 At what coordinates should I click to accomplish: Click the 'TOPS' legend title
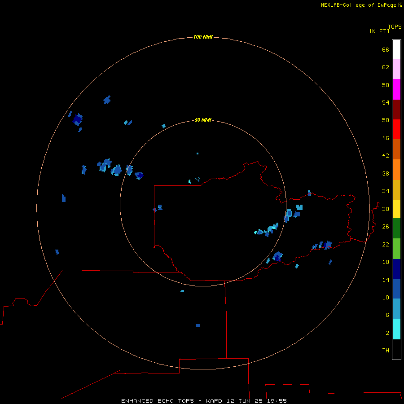click(x=395, y=26)
